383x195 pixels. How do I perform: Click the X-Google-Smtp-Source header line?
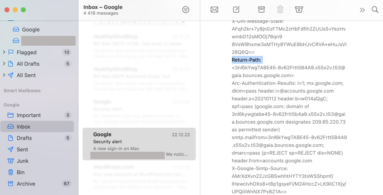tap(260, 168)
